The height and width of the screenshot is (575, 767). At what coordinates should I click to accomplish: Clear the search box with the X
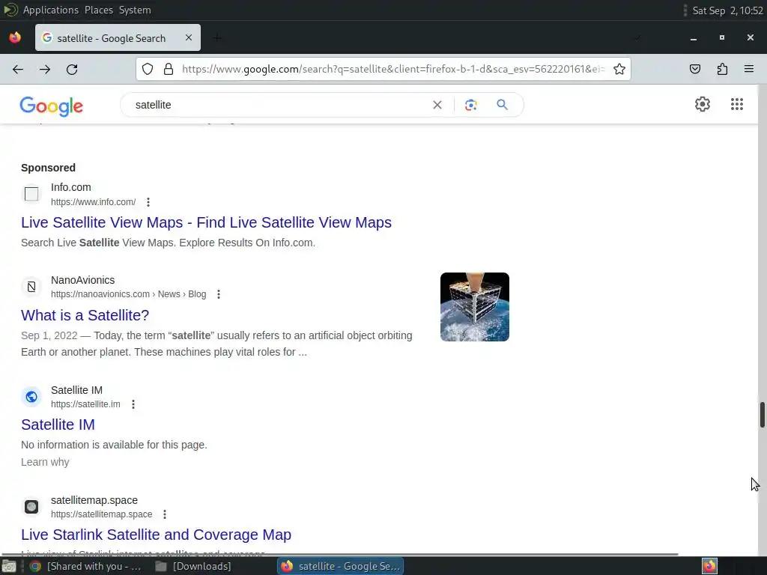tap(437, 105)
